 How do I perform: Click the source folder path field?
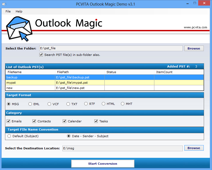[x=111, y=48]
